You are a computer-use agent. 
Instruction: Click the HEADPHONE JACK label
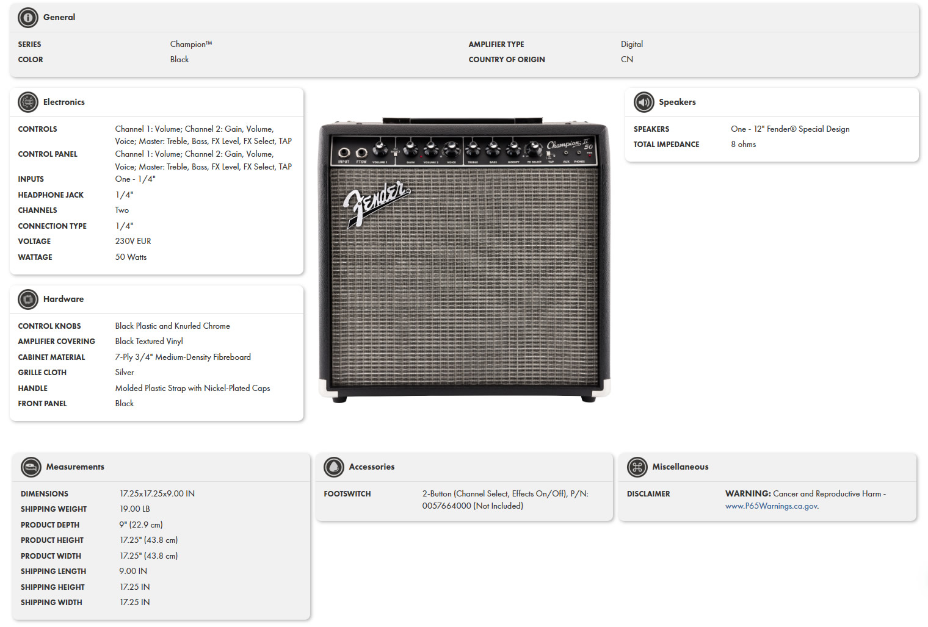51,195
